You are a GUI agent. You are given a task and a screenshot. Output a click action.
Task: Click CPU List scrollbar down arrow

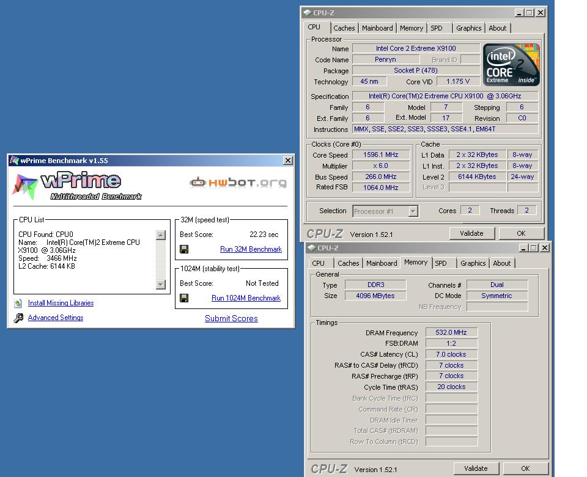coord(161,285)
